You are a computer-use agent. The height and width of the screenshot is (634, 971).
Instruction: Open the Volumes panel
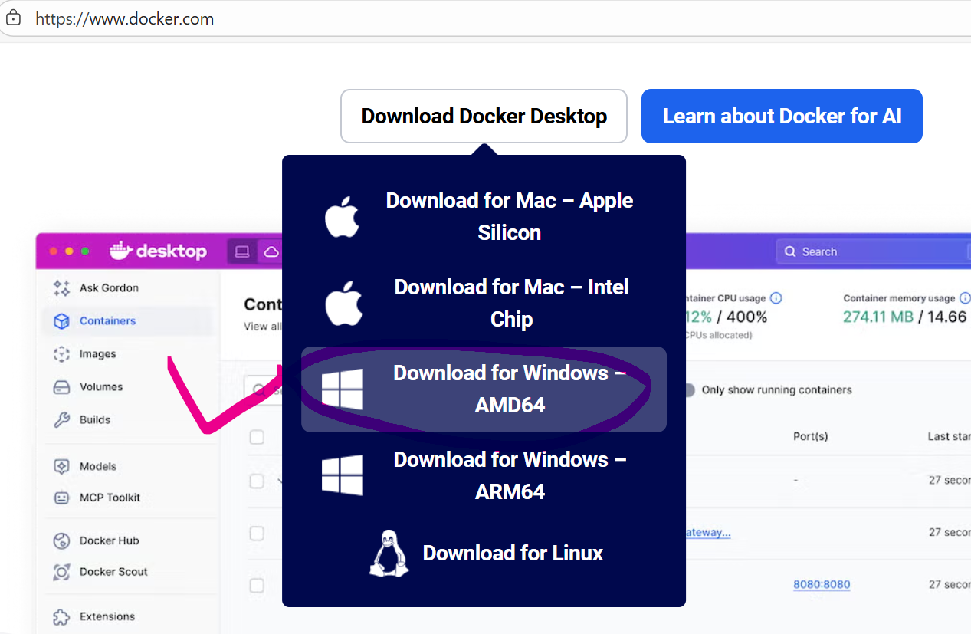click(61, 386)
